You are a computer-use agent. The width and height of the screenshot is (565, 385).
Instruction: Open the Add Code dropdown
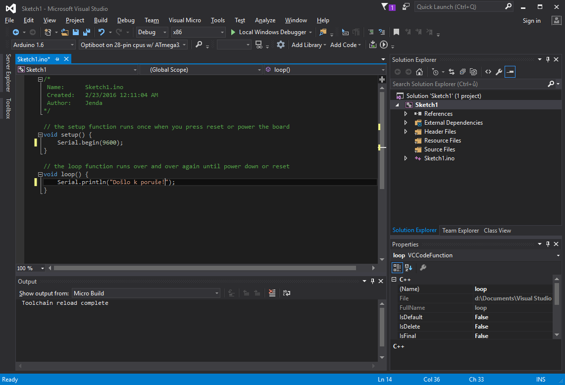point(346,45)
